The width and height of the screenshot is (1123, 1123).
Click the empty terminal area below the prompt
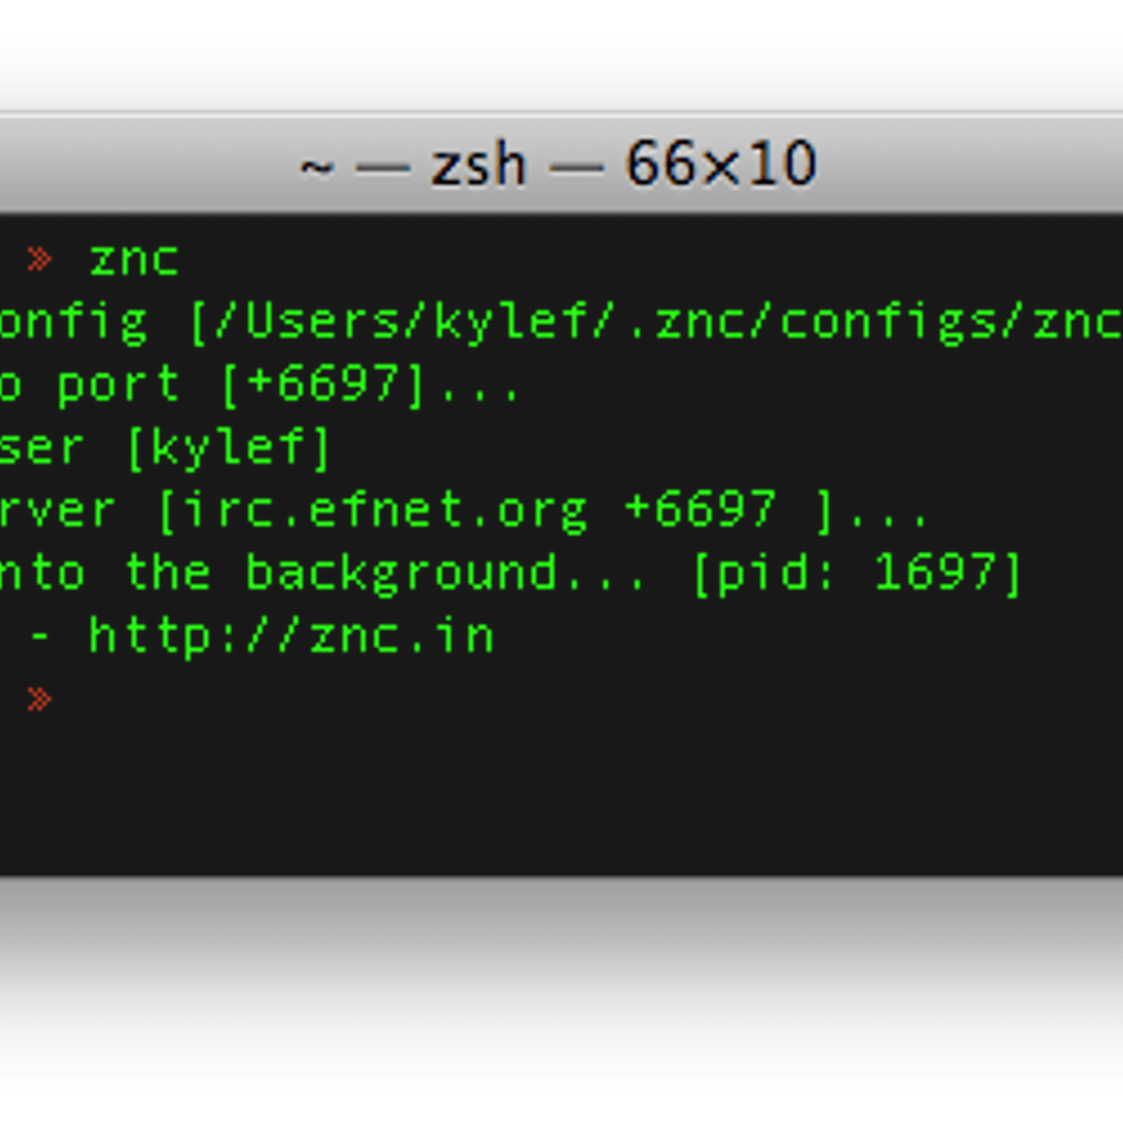tap(561, 889)
